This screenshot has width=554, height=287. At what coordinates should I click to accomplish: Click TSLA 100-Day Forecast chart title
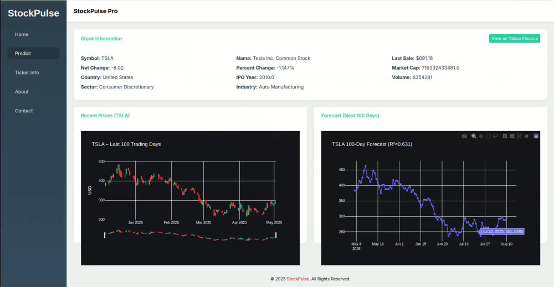(372, 144)
